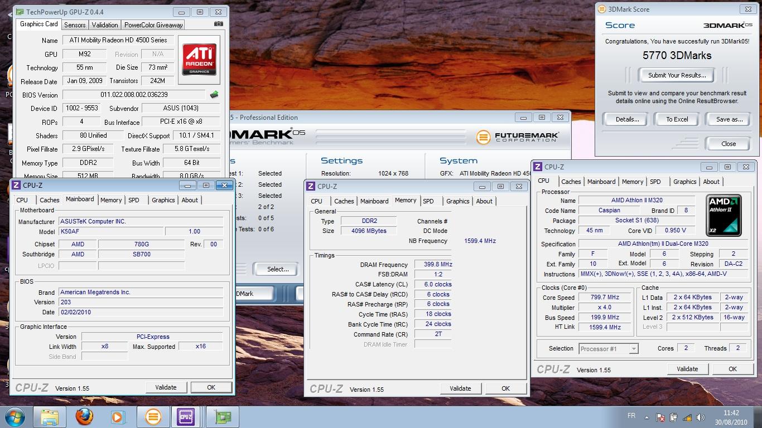Click the CPU-Z Mainboard window title icon
The width and height of the screenshot is (762, 428).
(x=16, y=186)
